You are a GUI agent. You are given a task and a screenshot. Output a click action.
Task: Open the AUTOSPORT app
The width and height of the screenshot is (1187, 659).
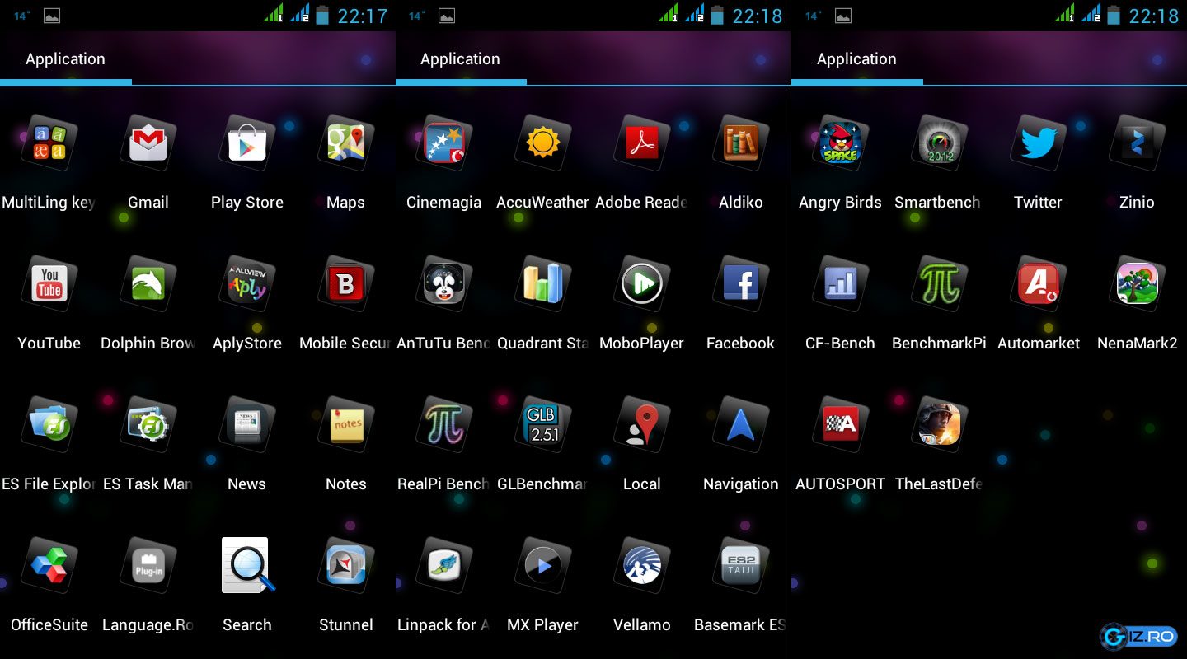(841, 424)
